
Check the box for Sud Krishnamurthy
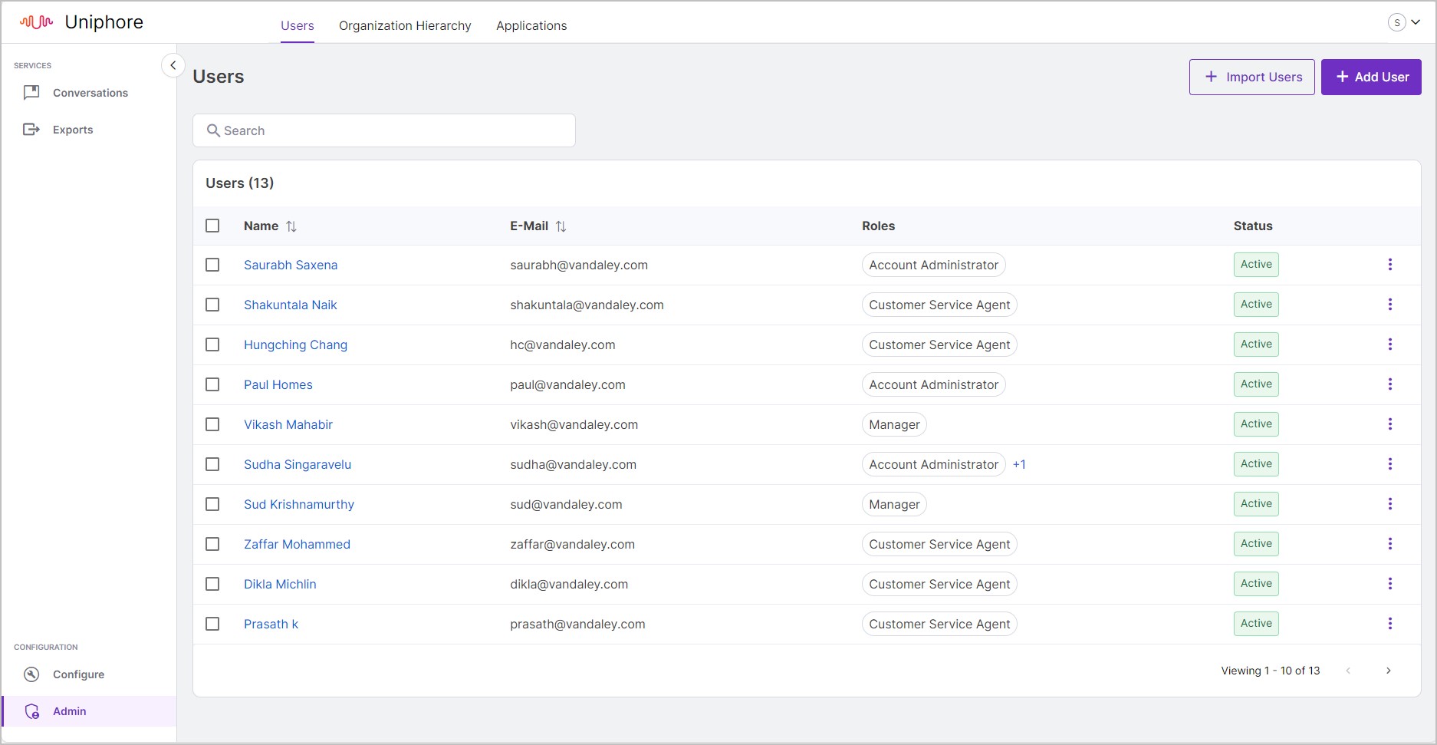[x=212, y=504]
